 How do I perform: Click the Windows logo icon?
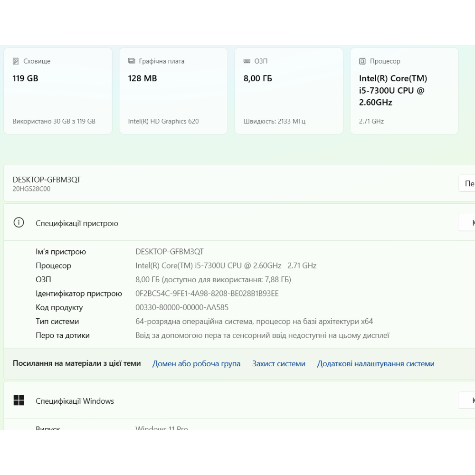point(19,400)
